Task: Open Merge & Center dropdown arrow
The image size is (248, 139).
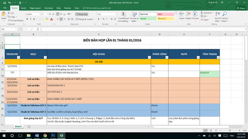Action: coord(95,19)
